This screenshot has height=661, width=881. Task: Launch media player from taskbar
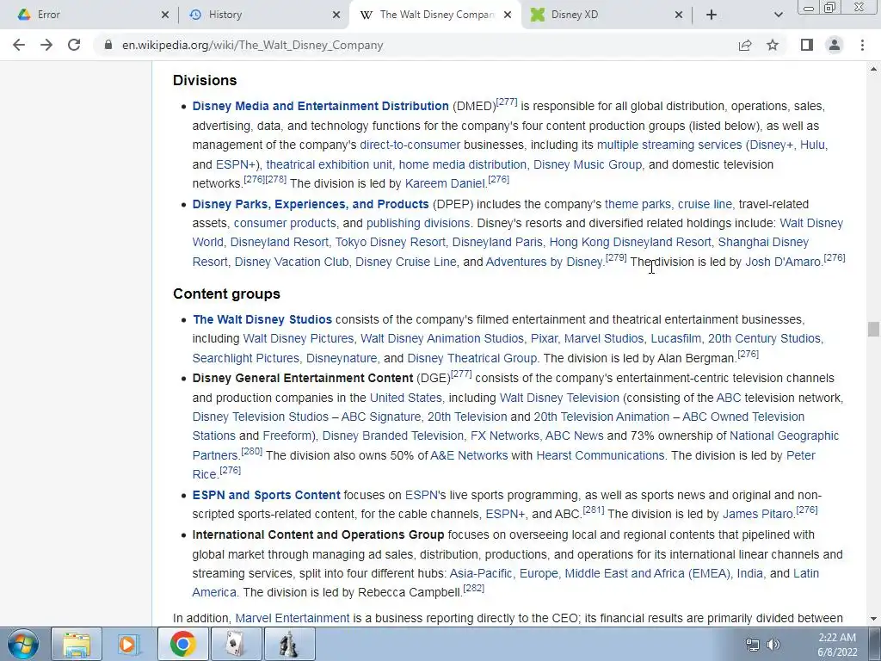click(x=128, y=644)
